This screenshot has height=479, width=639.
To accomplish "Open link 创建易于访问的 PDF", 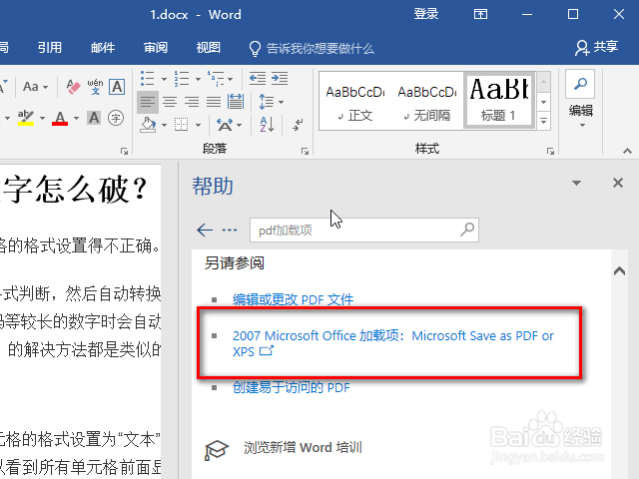I will pos(291,387).
